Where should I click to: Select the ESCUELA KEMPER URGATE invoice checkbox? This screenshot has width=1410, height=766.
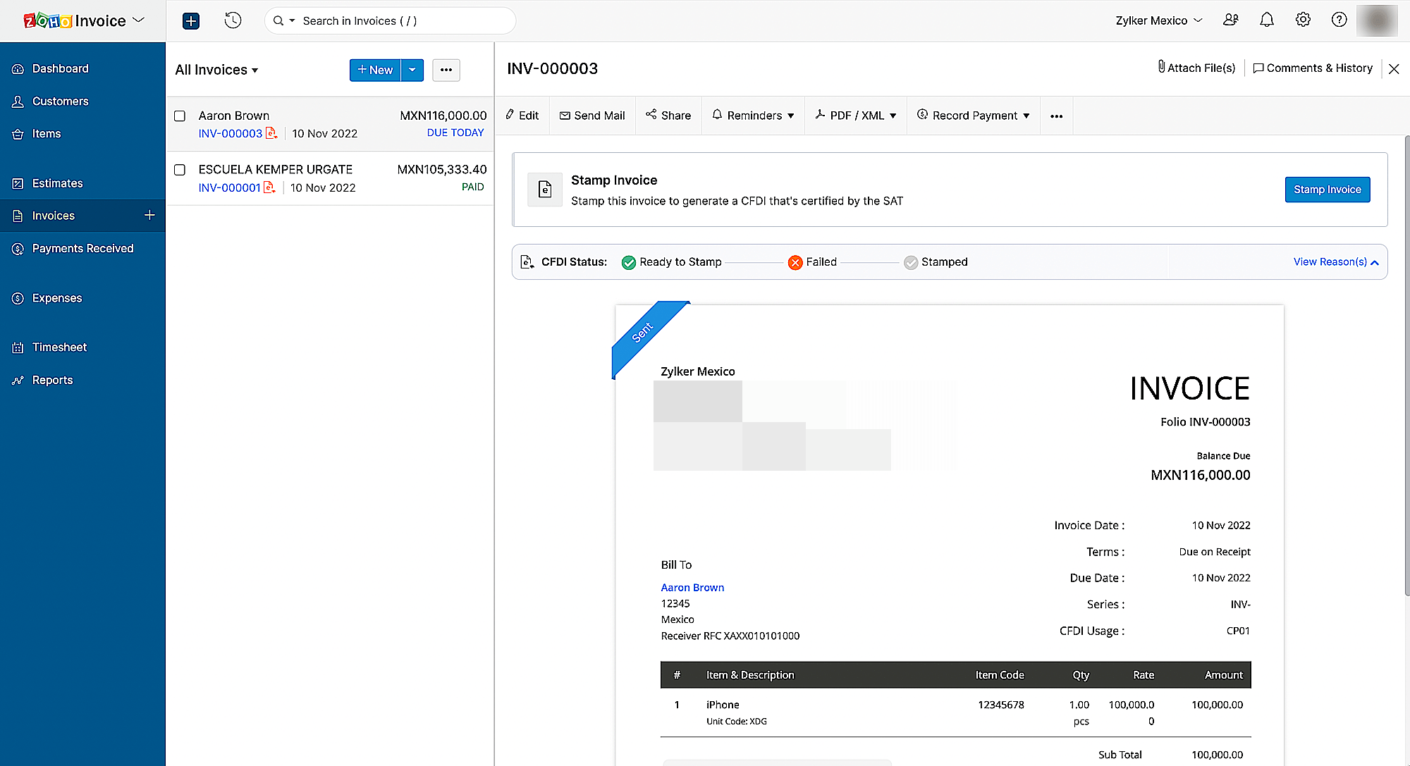(x=180, y=170)
